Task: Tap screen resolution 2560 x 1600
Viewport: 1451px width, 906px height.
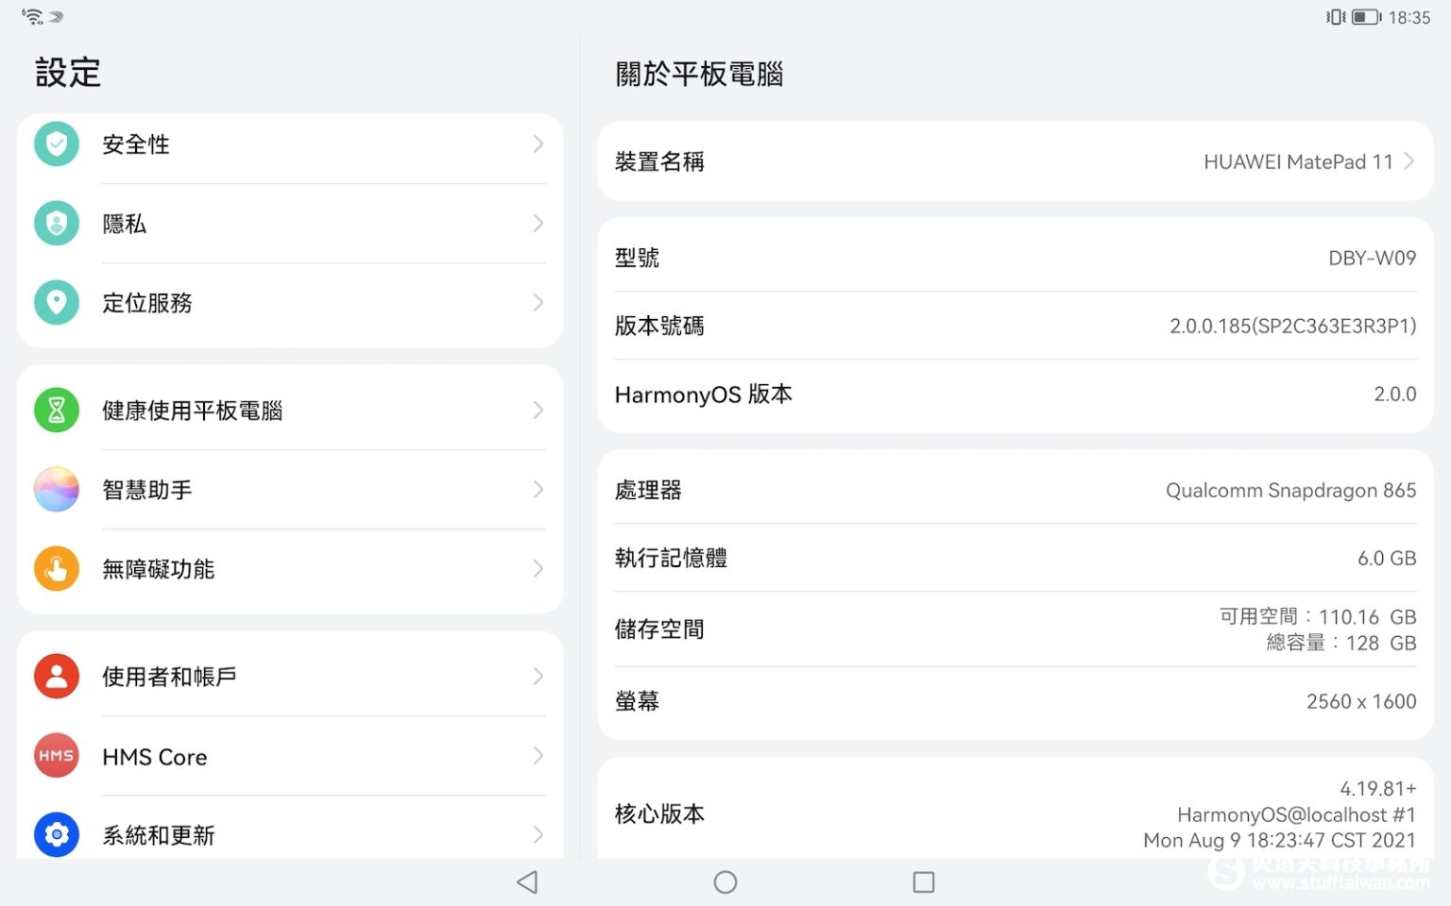Action: pyautogui.click(x=1361, y=701)
